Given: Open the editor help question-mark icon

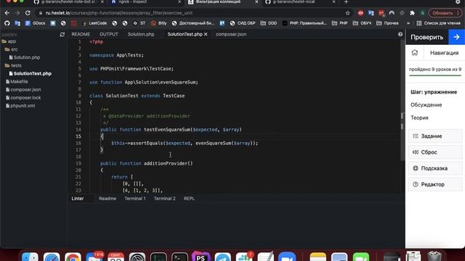Looking at the screenshot, I should tap(400, 34).
